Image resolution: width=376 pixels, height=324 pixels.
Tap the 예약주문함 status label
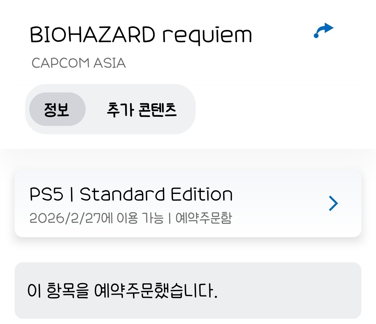[204, 219]
